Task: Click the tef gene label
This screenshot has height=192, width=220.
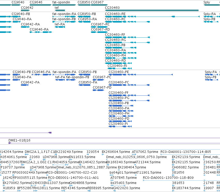Action: click(57, 8)
